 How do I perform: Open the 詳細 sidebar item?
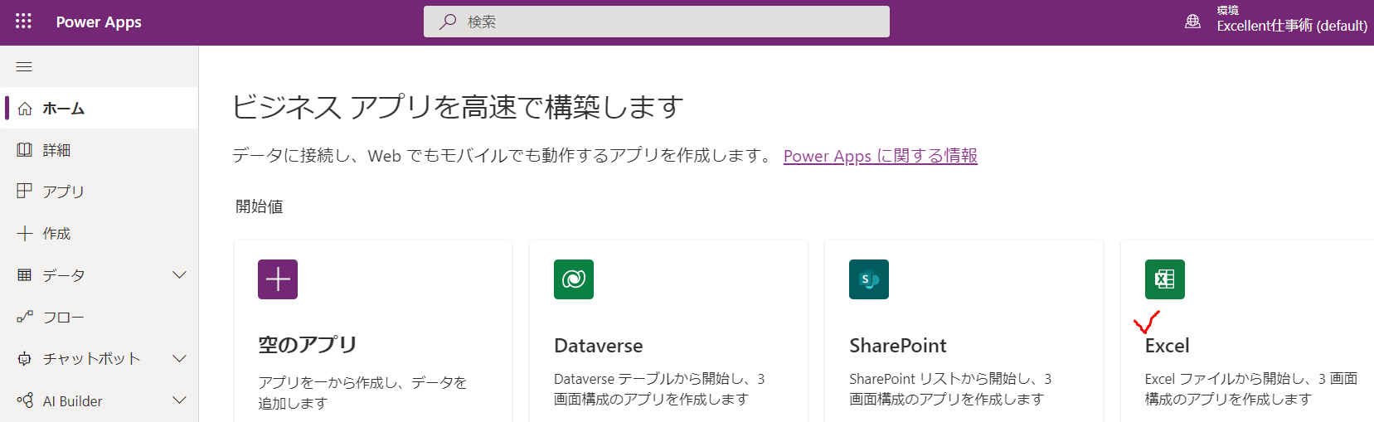coord(56,150)
